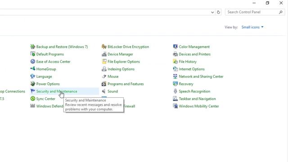Open the Default Programs link
This screenshot has width=288, height=162.
pyautogui.click(x=50, y=54)
